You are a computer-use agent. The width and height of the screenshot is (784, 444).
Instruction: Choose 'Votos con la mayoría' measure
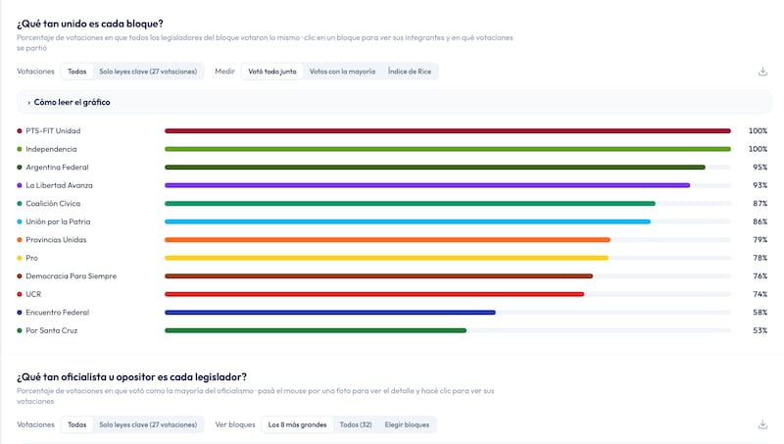tap(342, 72)
